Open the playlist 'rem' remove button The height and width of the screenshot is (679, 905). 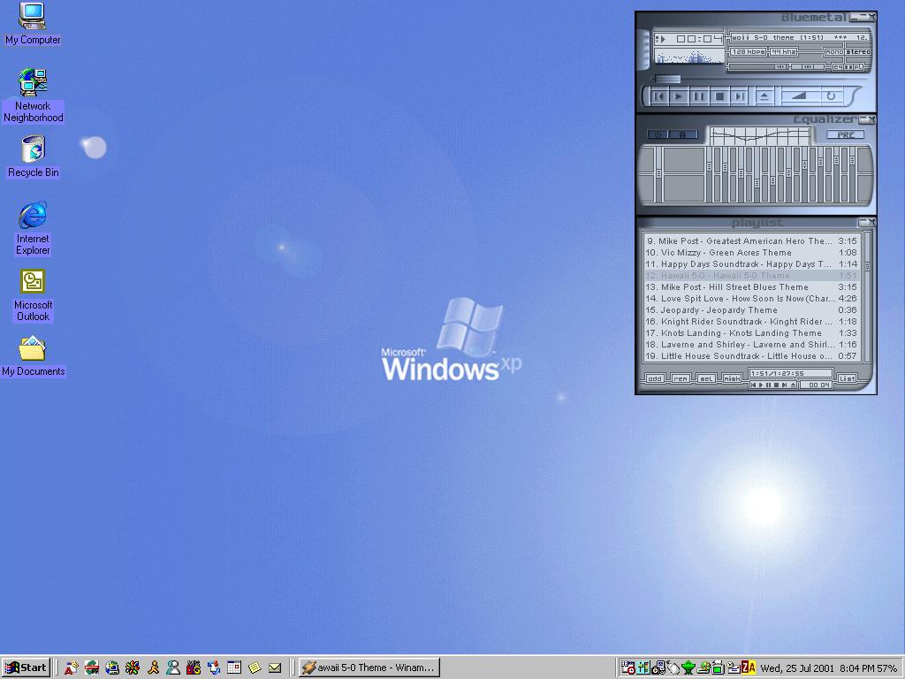point(681,378)
